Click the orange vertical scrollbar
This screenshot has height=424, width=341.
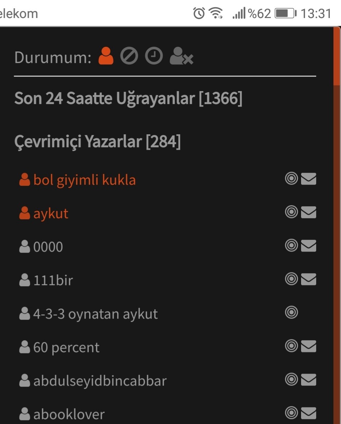337,57
